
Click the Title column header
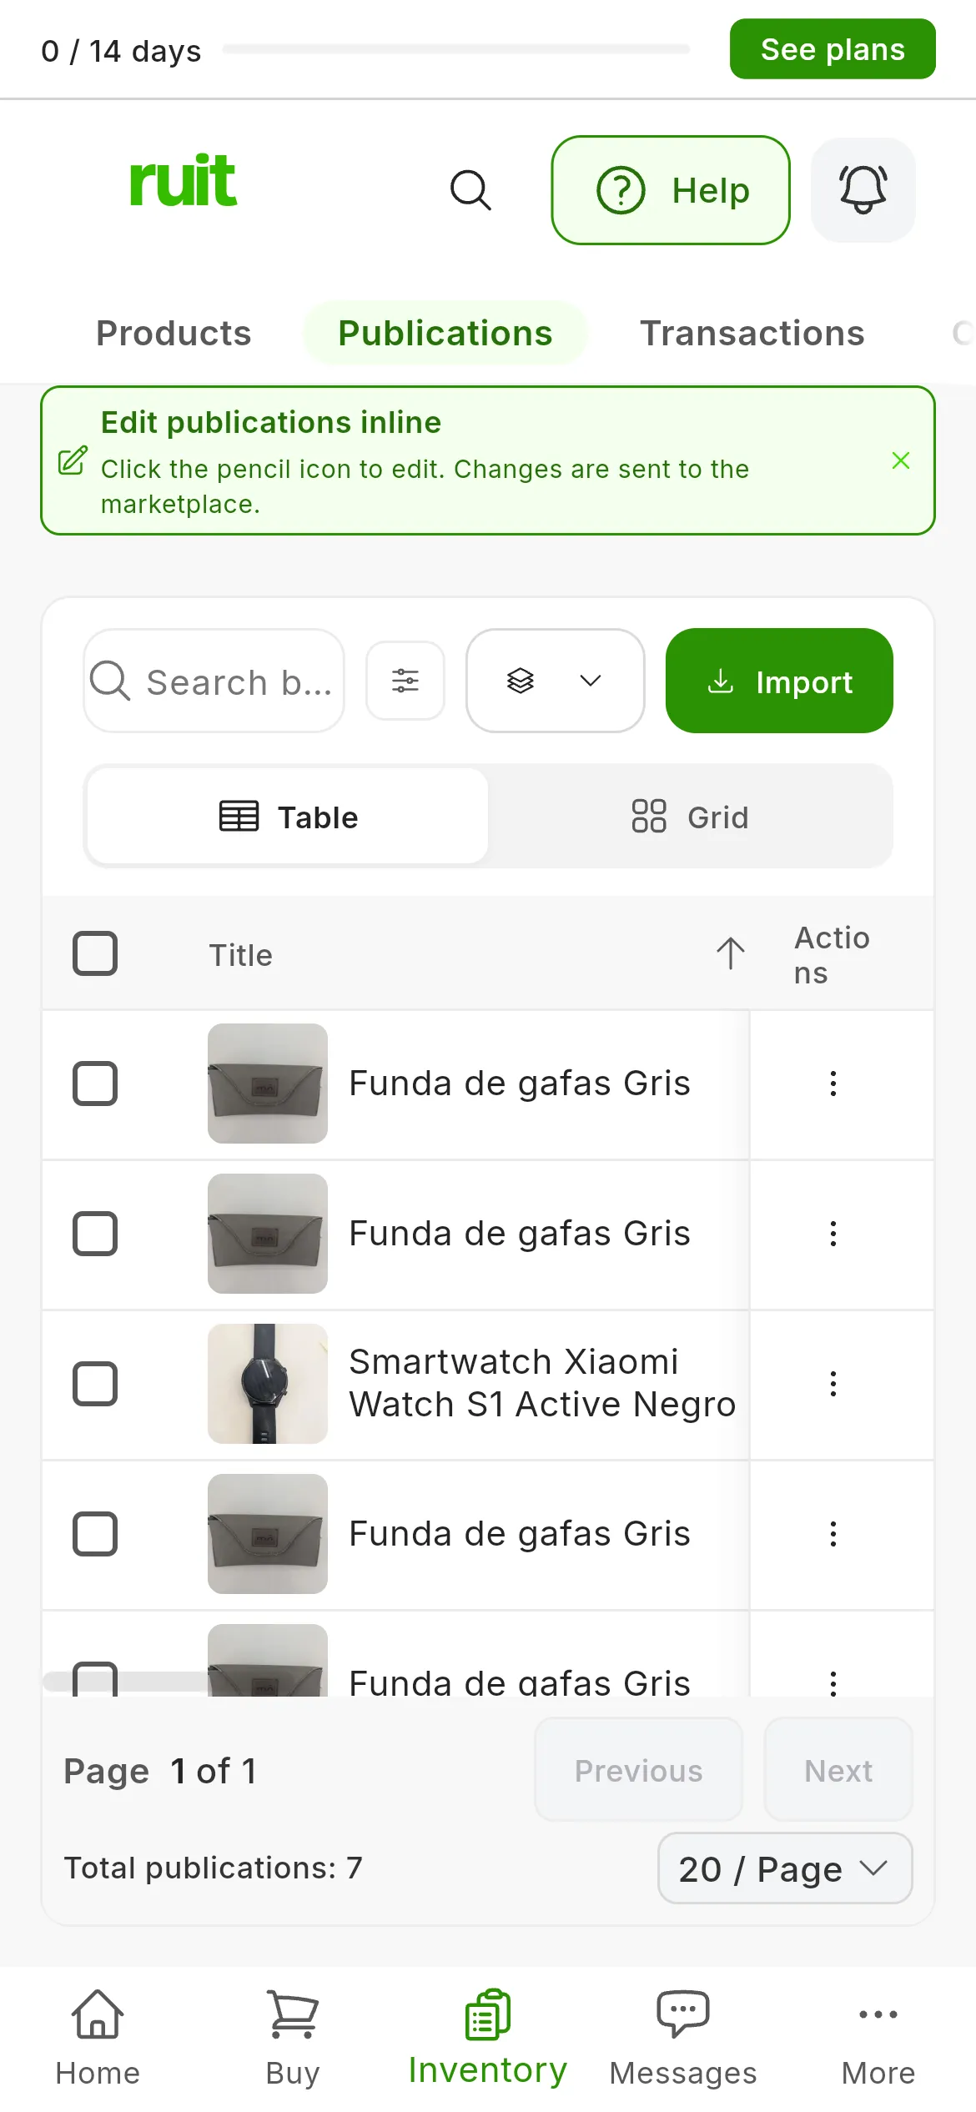(x=241, y=955)
